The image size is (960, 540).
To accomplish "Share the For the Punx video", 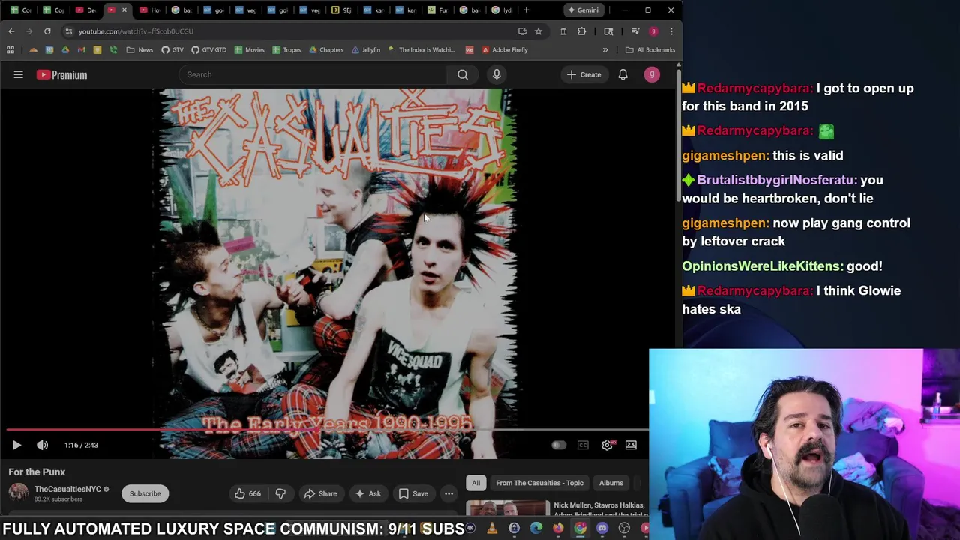I will [320, 493].
